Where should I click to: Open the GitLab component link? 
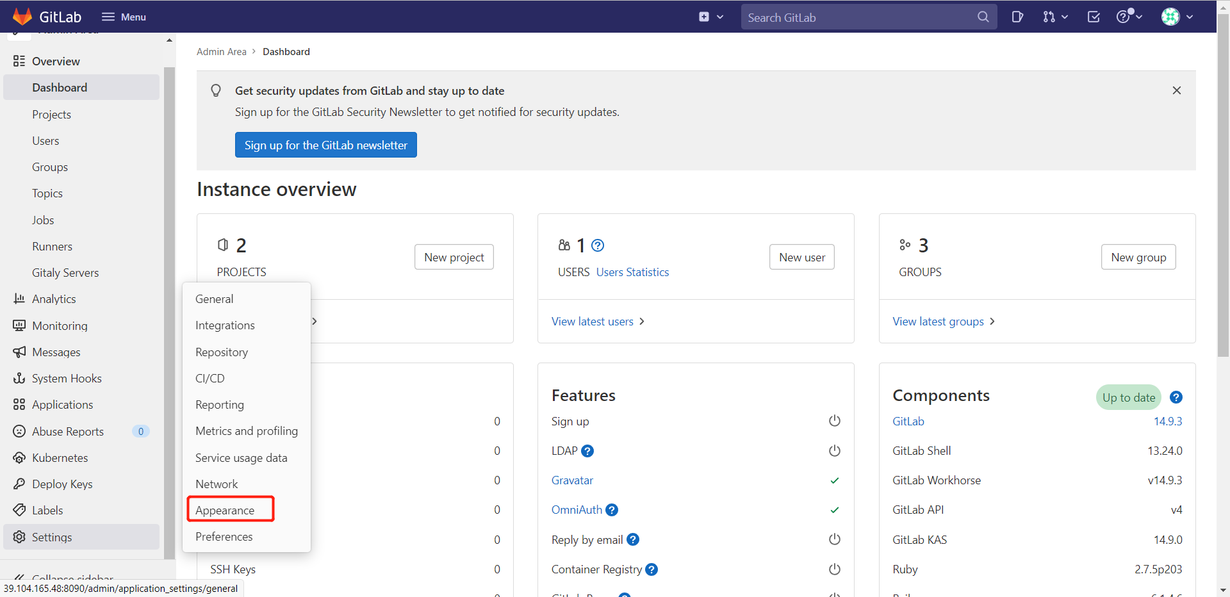908,421
